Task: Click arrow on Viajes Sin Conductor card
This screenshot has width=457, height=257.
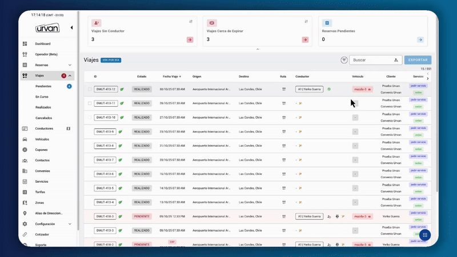Action: [x=190, y=40]
